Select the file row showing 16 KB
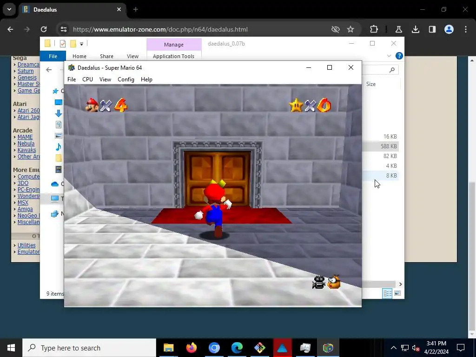This screenshot has height=357, width=476. coord(380,137)
